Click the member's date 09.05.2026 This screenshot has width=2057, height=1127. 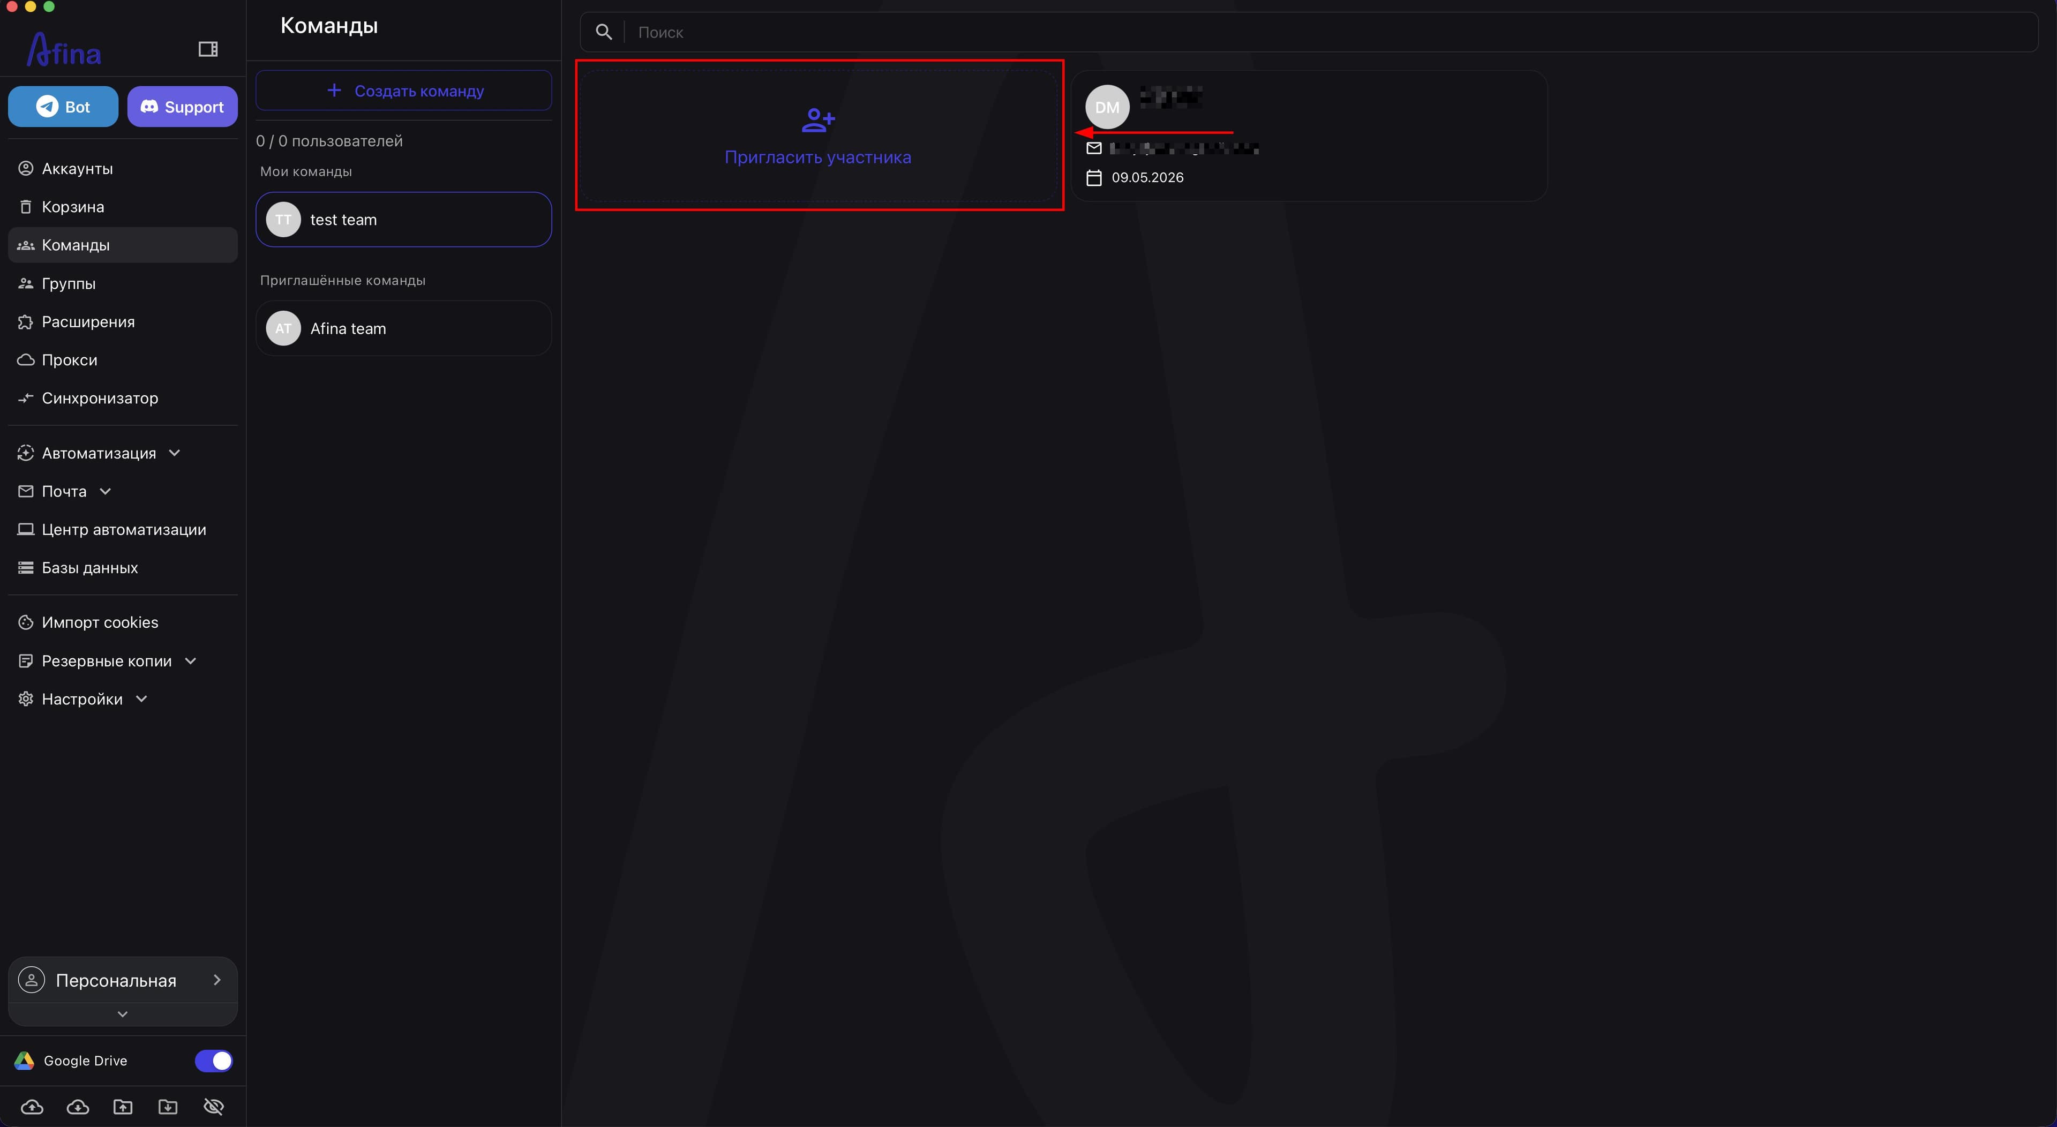point(1147,177)
